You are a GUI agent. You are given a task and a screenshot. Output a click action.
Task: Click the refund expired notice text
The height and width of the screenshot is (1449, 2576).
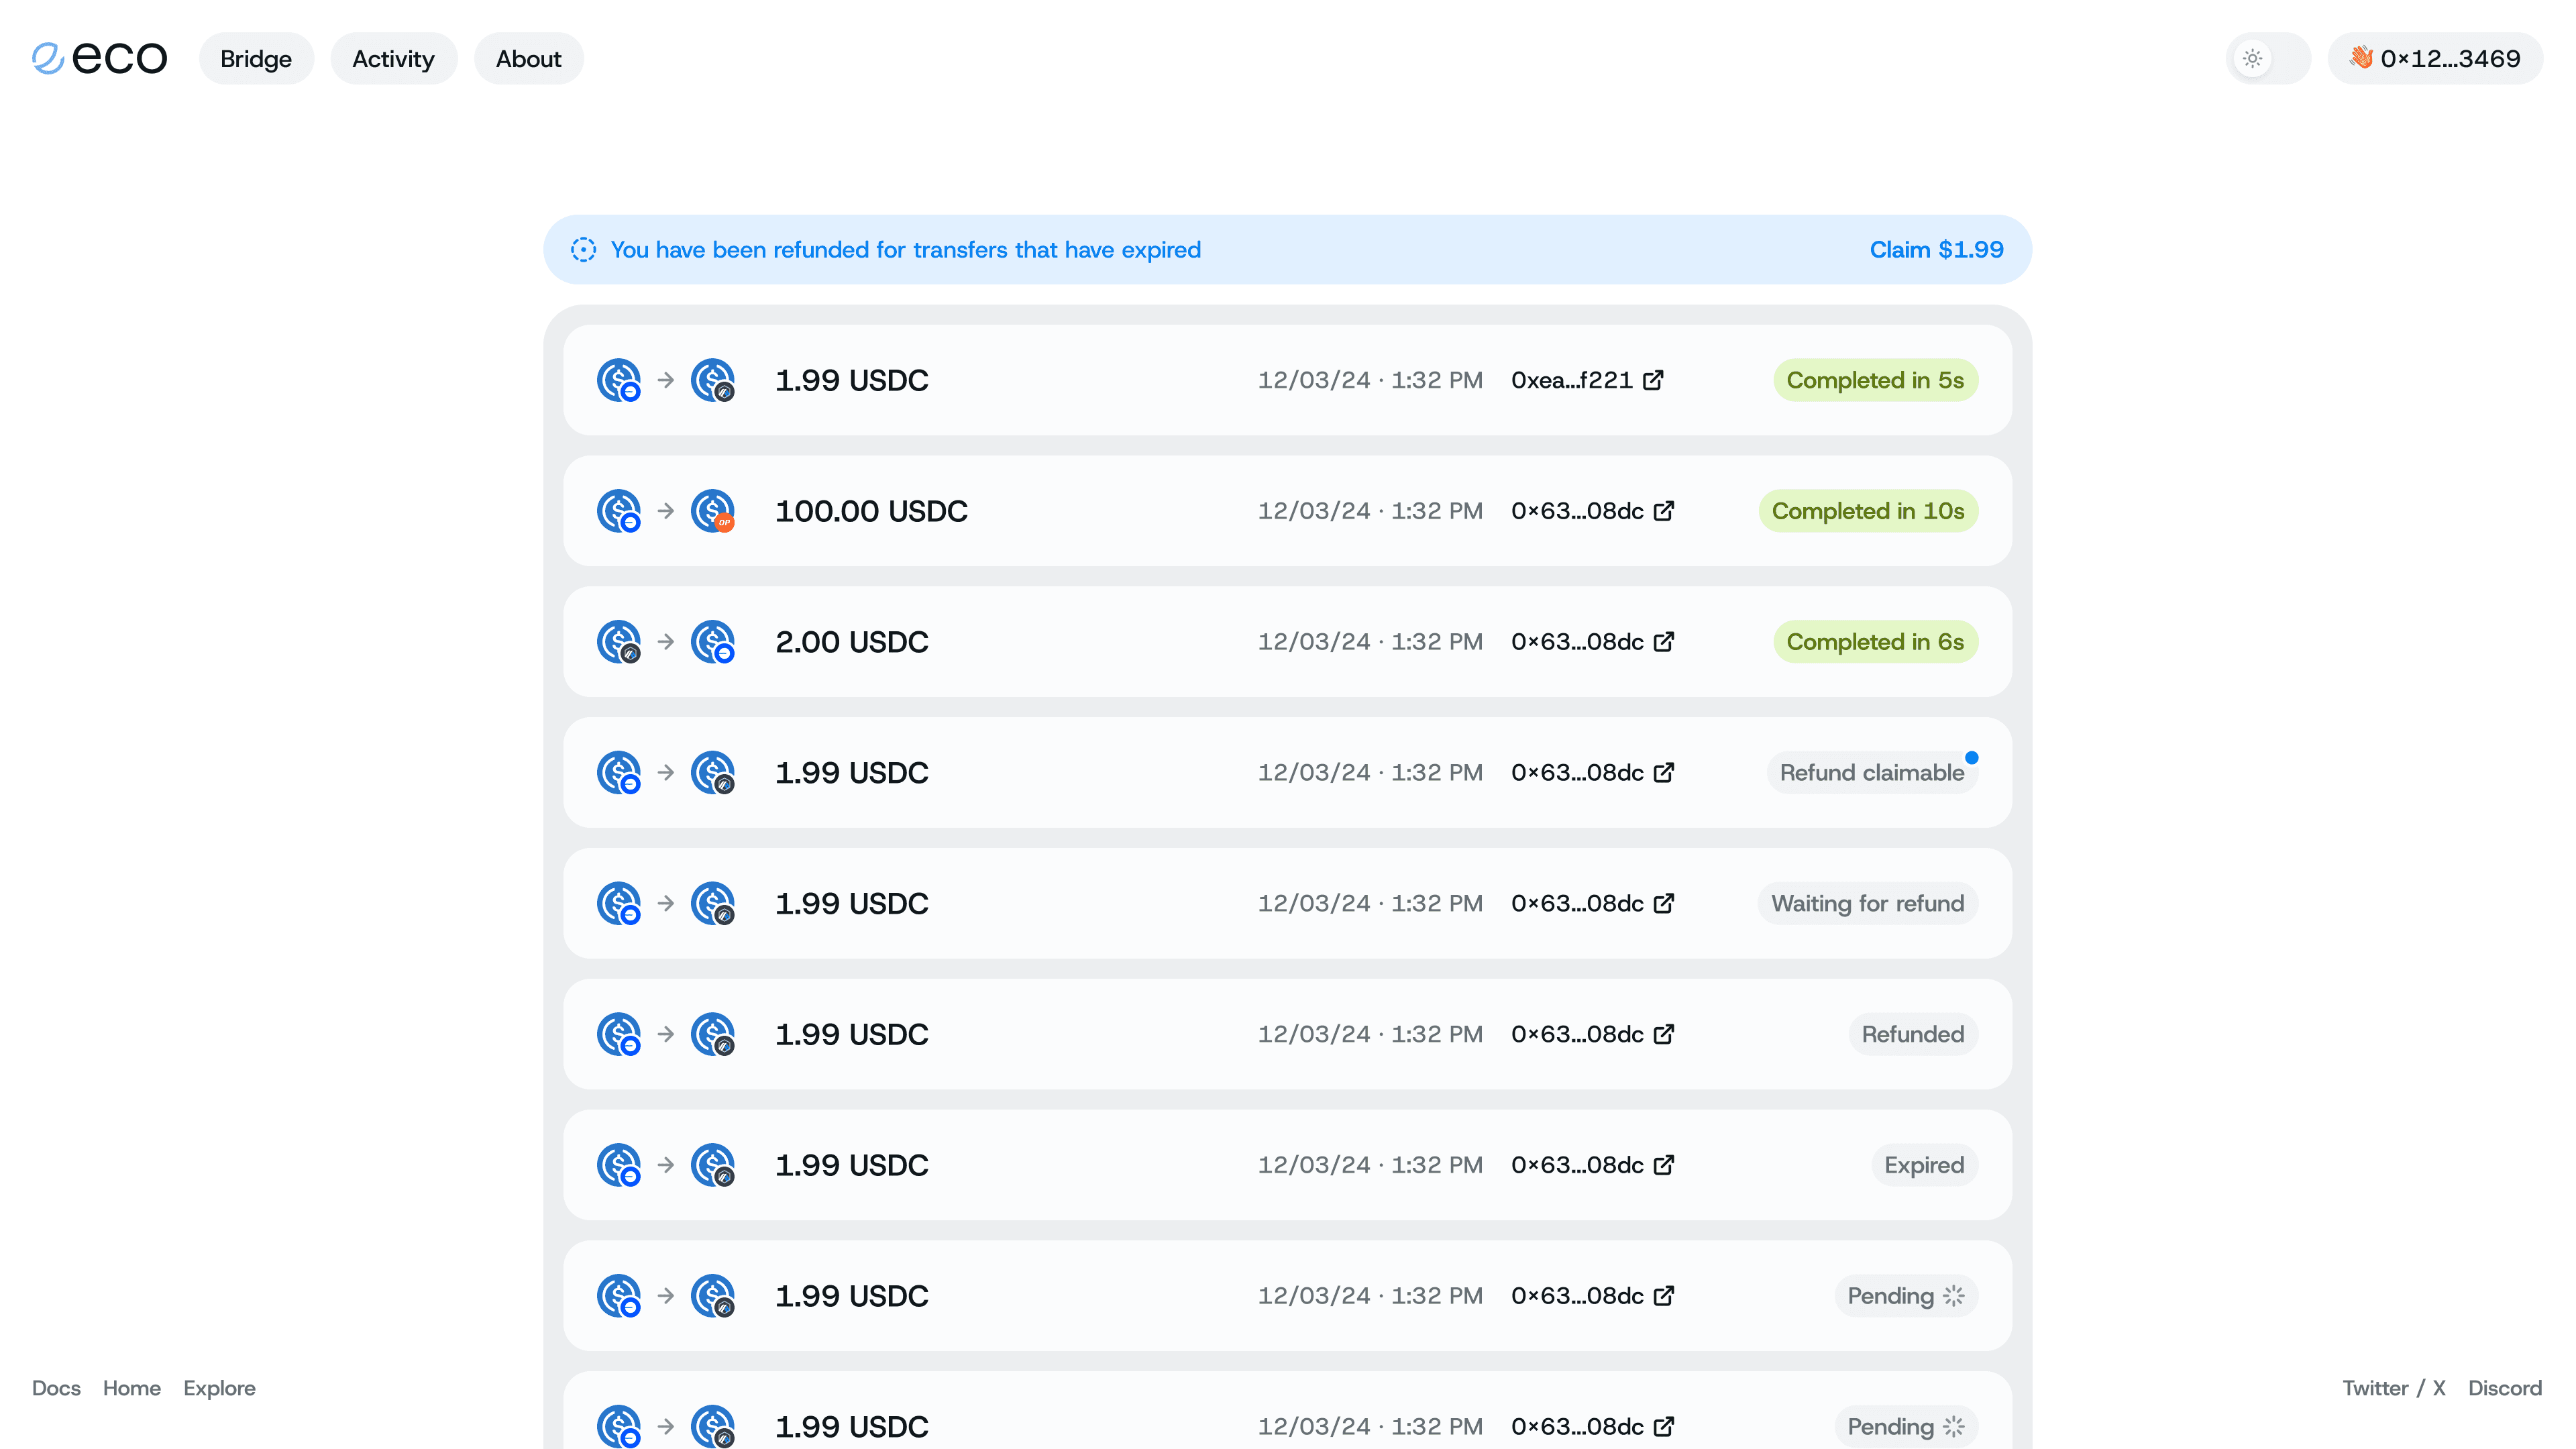point(905,250)
